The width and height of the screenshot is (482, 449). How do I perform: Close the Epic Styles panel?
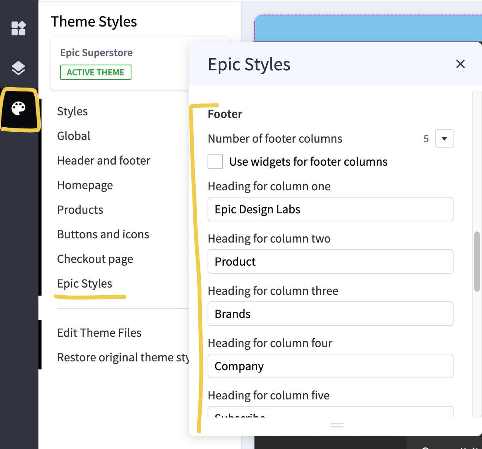pyautogui.click(x=460, y=64)
